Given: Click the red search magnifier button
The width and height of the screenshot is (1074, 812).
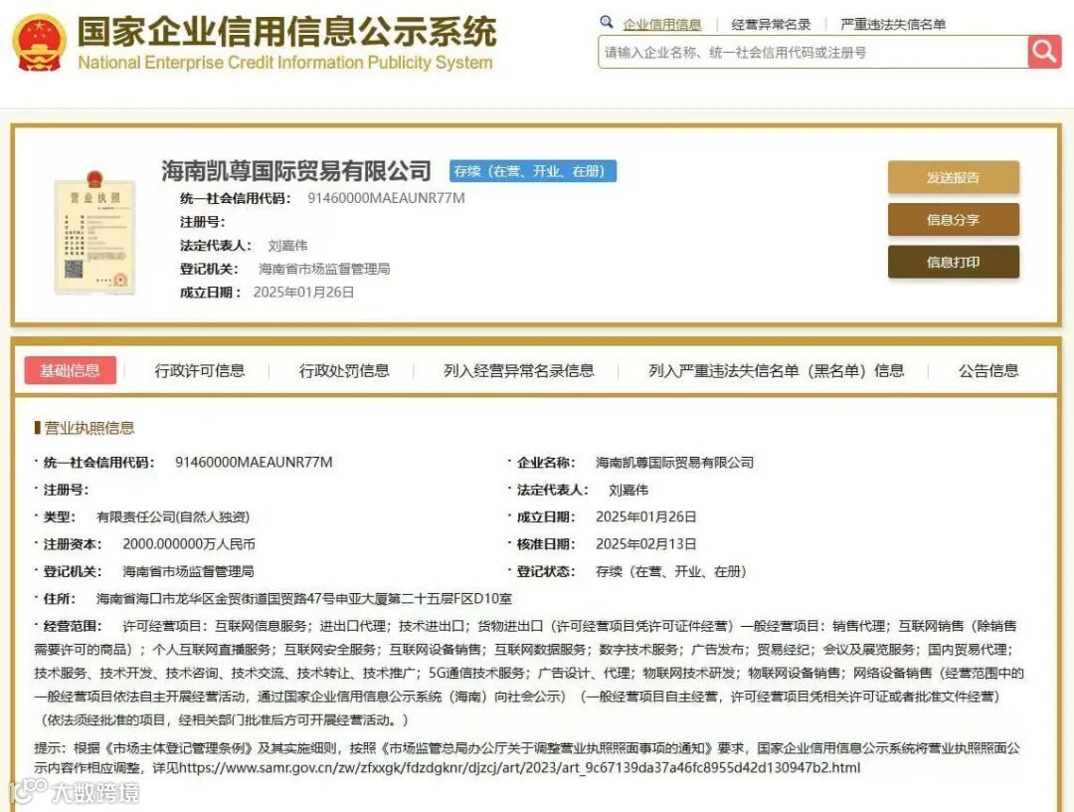Looking at the screenshot, I should click(1044, 52).
